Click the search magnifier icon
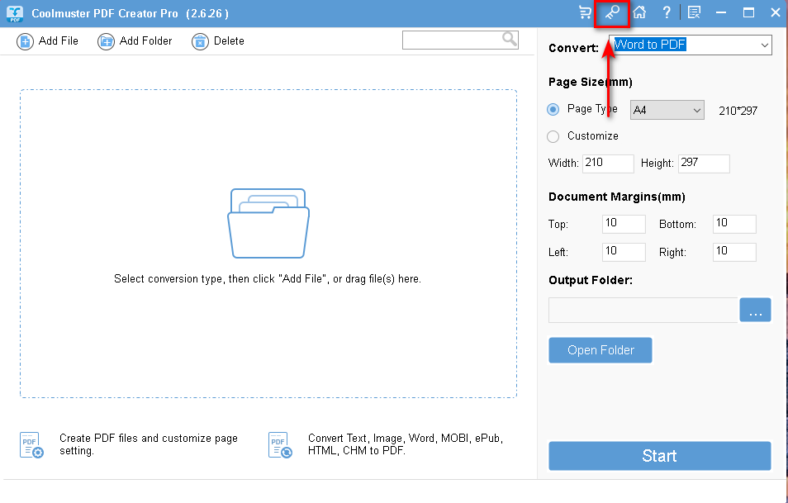Image resolution: width=788 pixels, height=503 pixels. pos(509,39)
